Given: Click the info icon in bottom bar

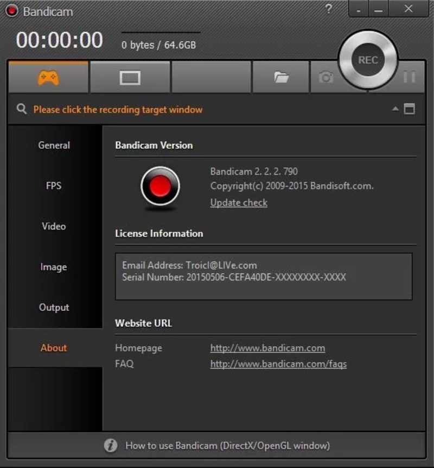Looking at the screenshot, I should tap(111, 446).
